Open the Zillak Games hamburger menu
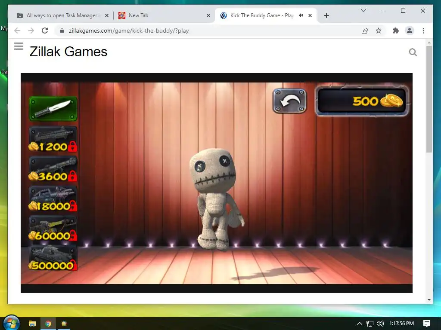The height and width of the screenshot is (330, 441). 19,46
